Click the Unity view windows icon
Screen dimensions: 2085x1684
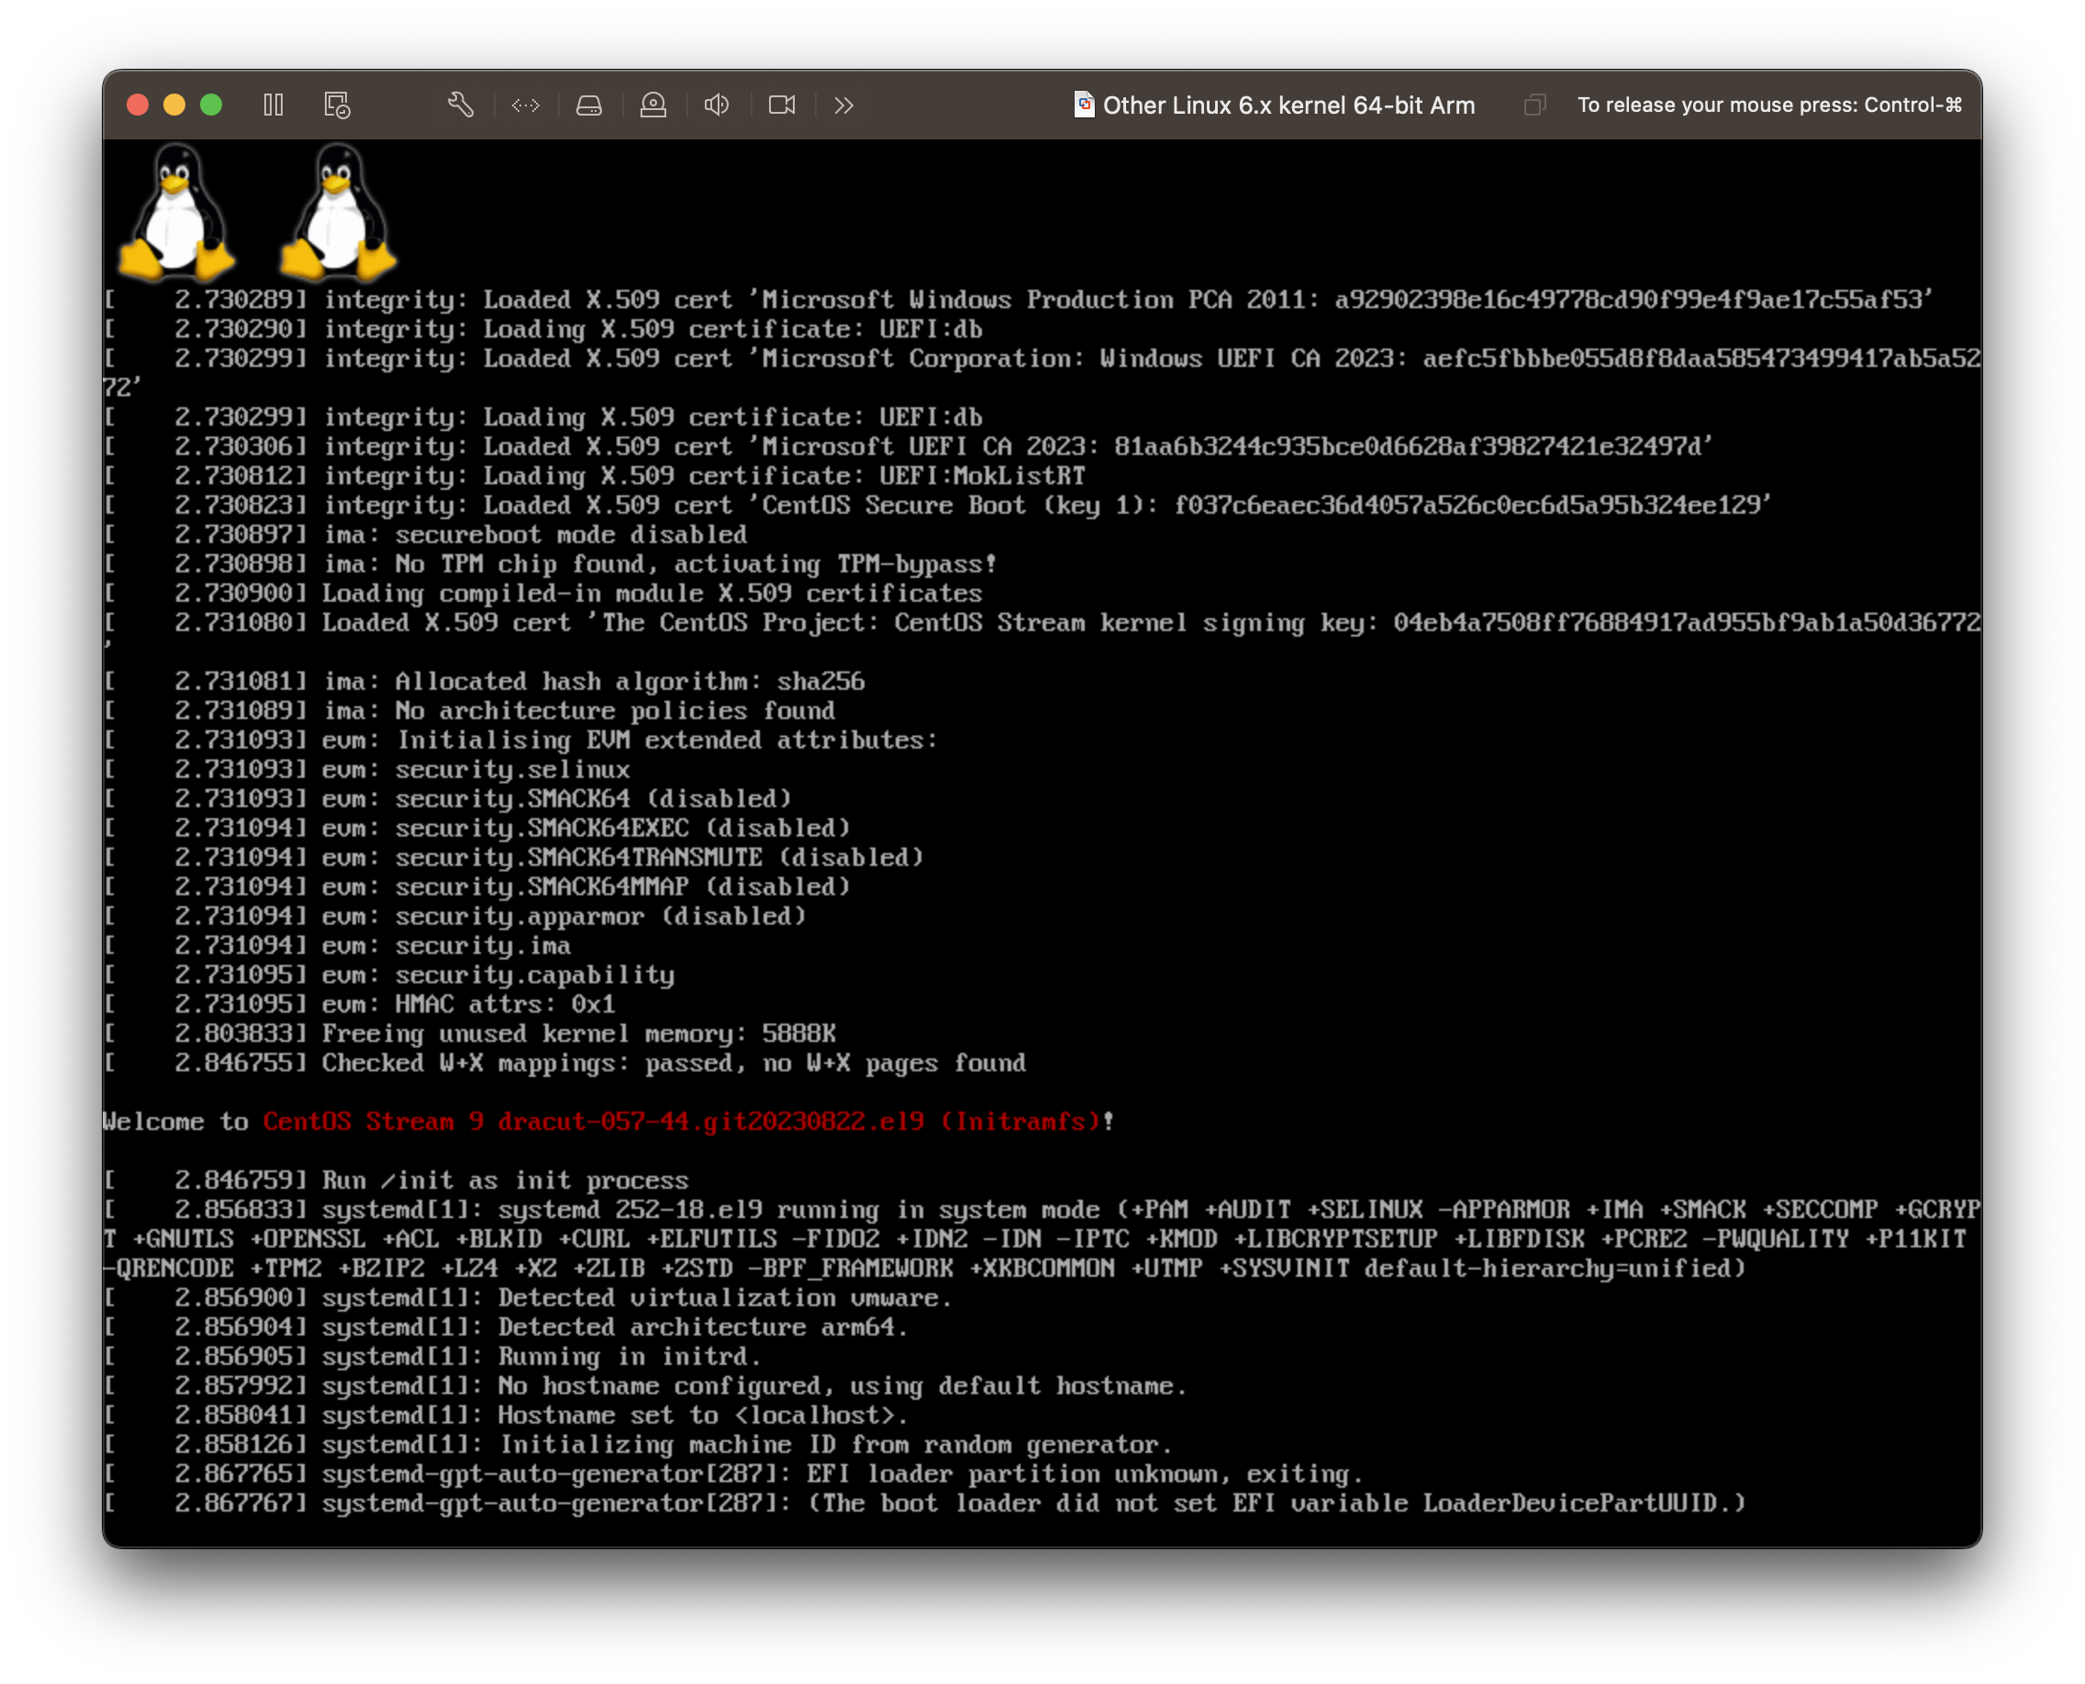coord(1534,105)
